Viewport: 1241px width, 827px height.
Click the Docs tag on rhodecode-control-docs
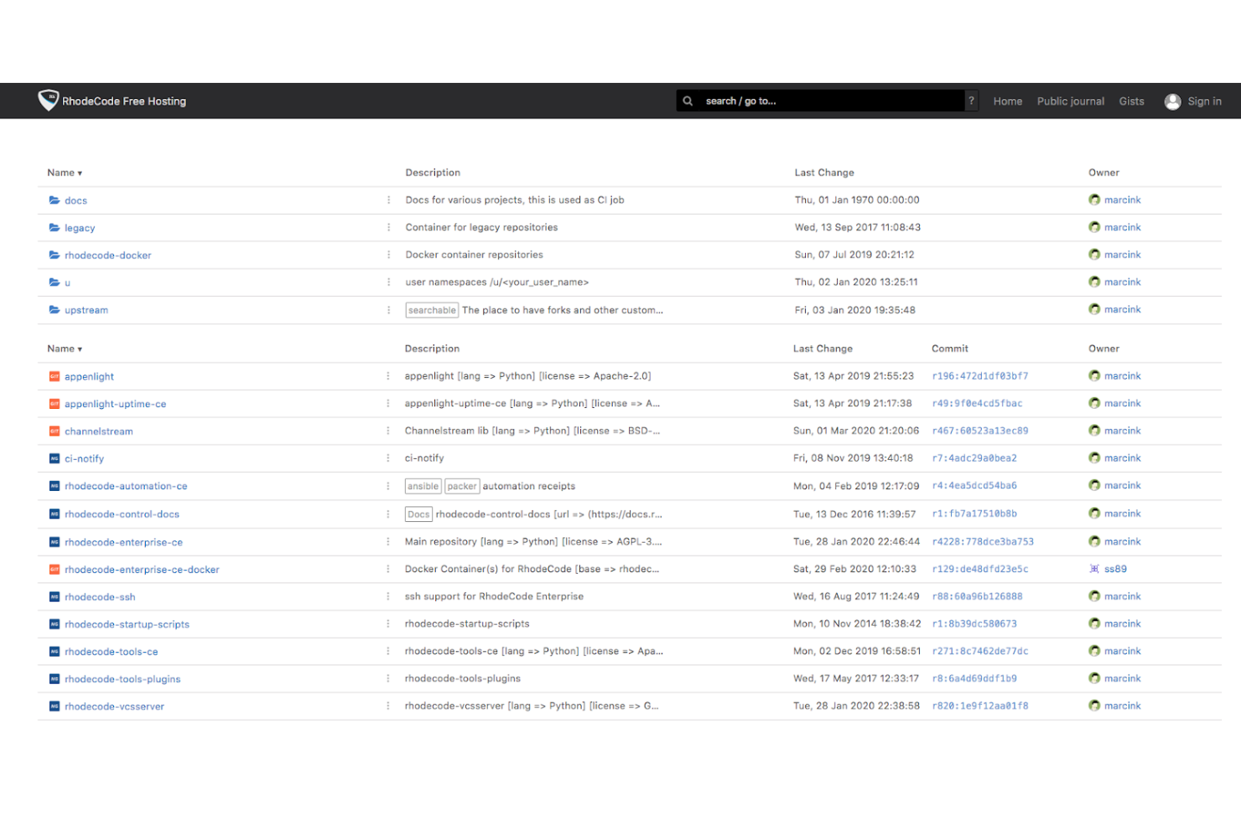pos(418,514)
